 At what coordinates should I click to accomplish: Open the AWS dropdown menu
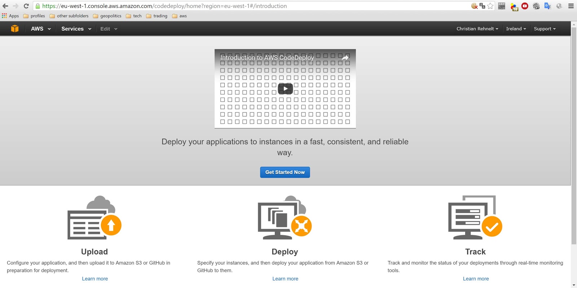tap(41, 29)
